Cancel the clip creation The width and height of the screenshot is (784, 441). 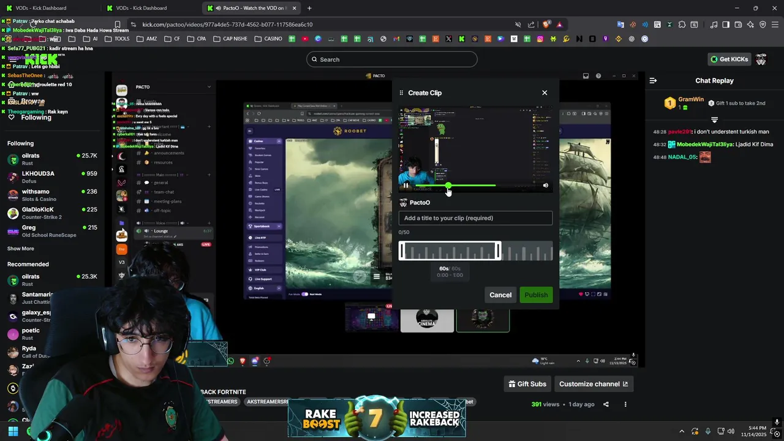tap(500, 295)
